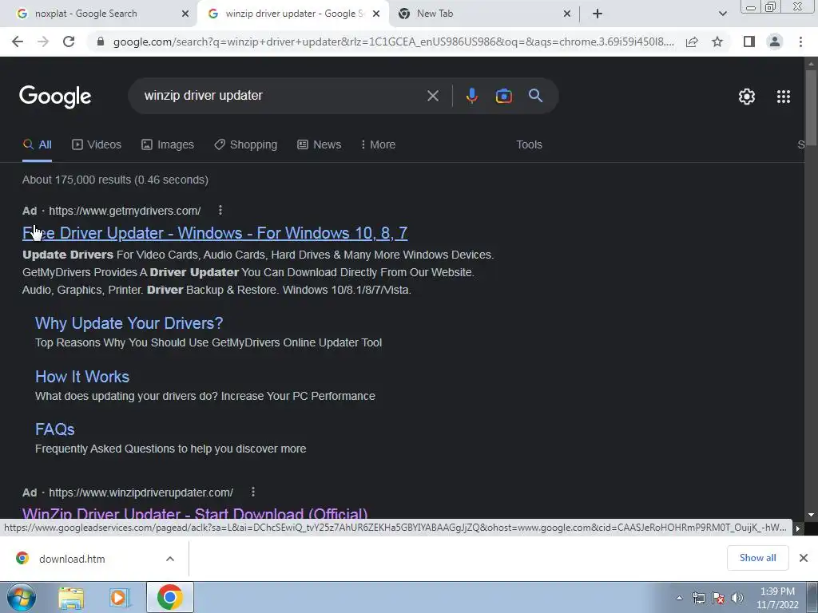Image resolution: width=818 pixels, height=613 pixels.
Task: Click Chrome icon in taskbar
Action: 169,597
